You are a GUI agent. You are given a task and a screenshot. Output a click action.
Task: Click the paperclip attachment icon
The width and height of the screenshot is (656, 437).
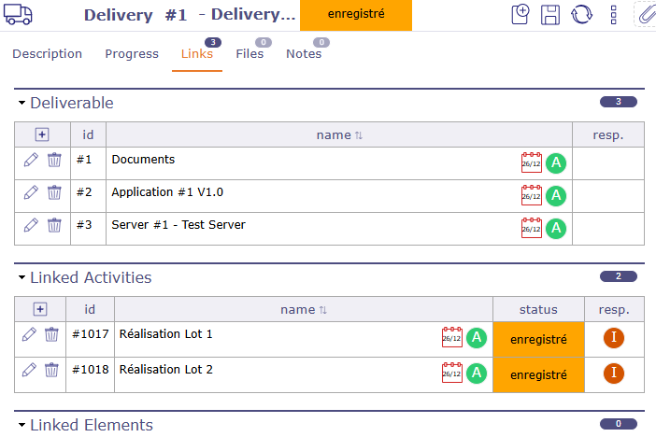pyautogui.click(x=645, y=14)
